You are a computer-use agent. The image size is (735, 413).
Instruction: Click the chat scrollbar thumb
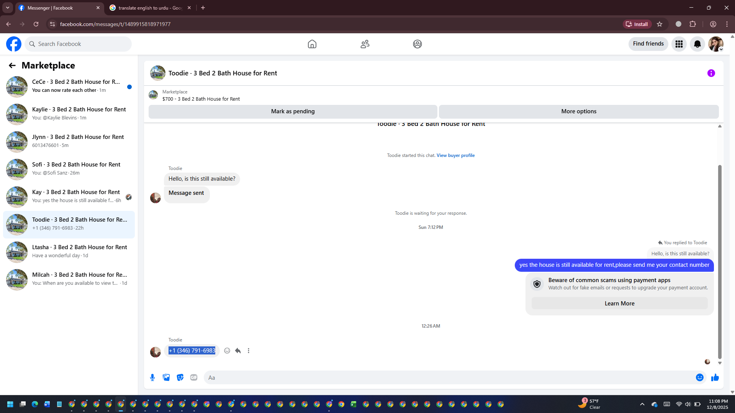click(x=720, y=262)
